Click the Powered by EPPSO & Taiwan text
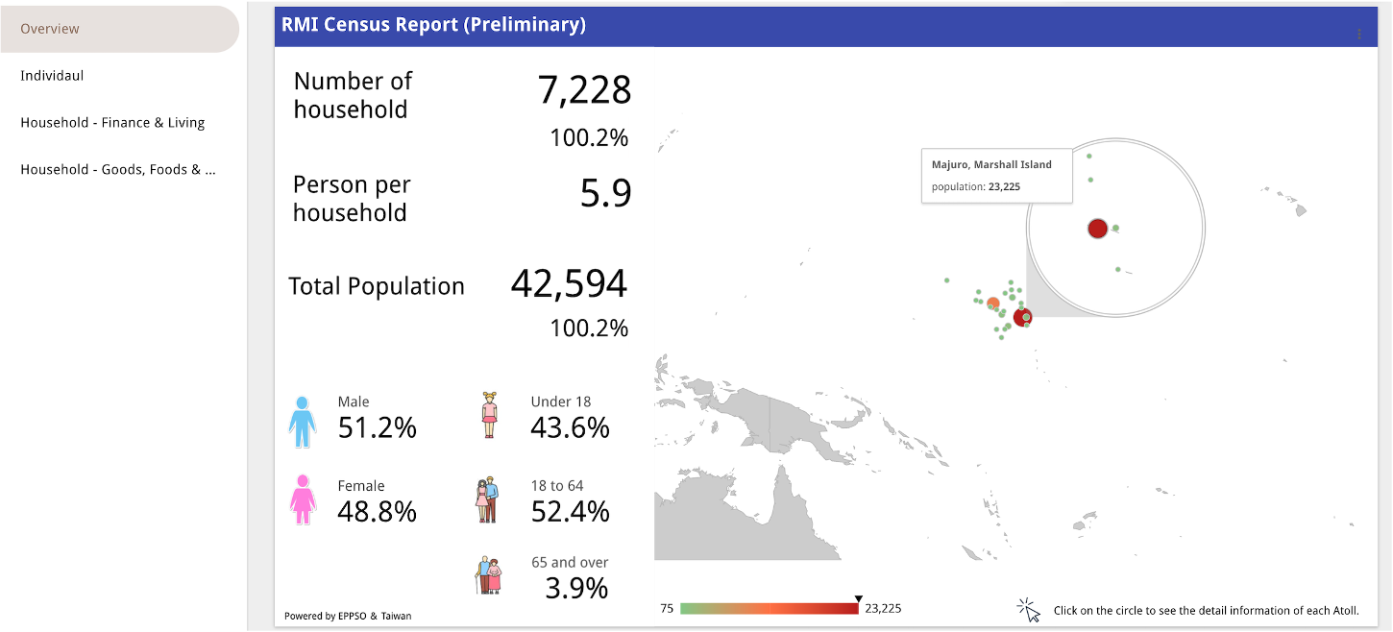 tap(348, 616)
